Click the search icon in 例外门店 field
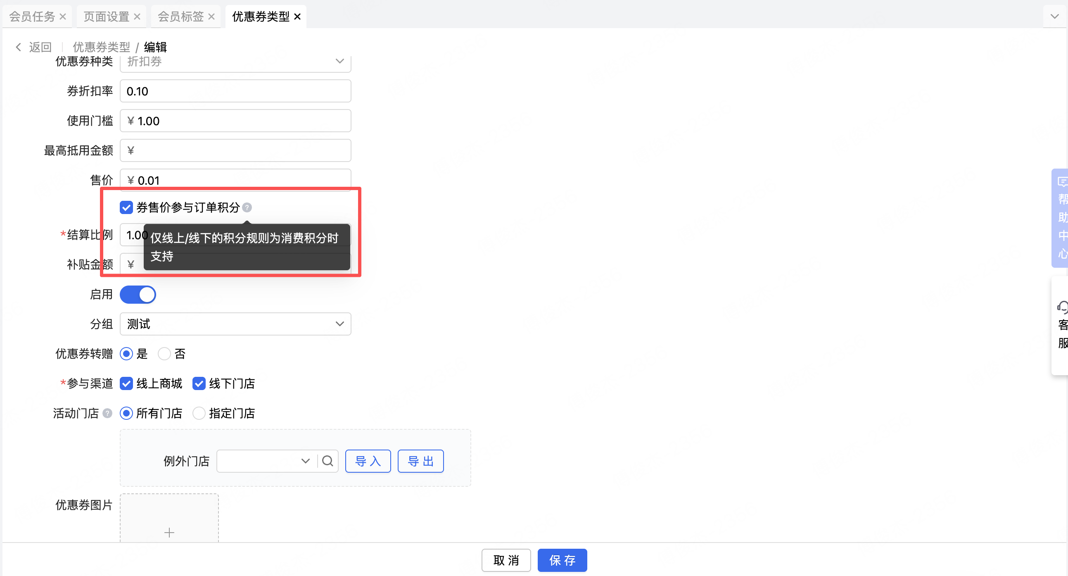1068x576 pixels. (x=328, y=461)
